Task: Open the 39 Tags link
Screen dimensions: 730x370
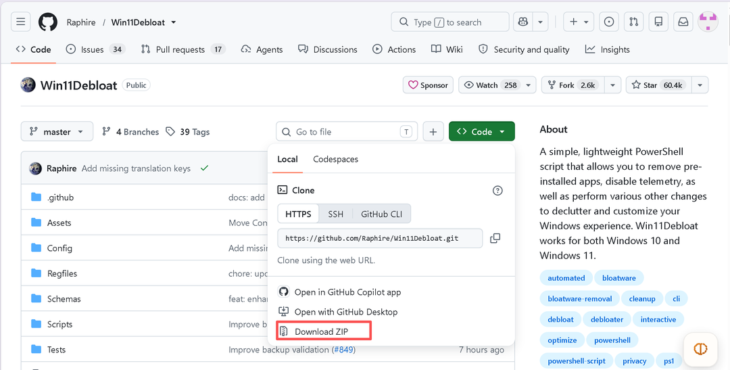Action: pos(188,132)
